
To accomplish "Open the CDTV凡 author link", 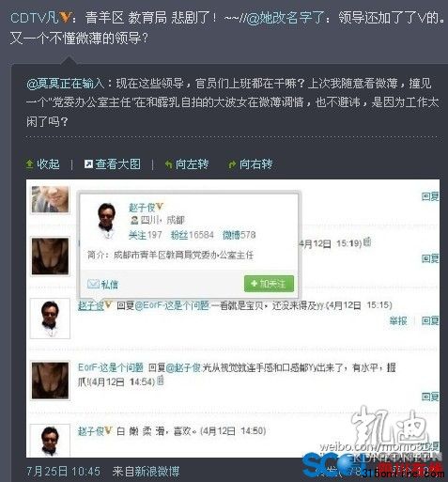I will pos(35,18).
